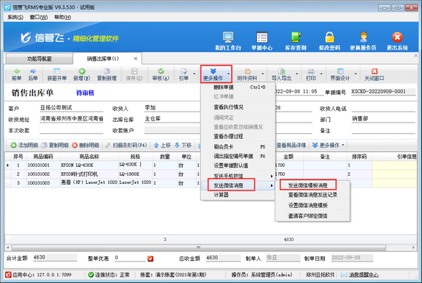The height and width of the screenshot is (283, 422).
Task: Click the 修改密码 lock icon
Action: [x=329, y=38]
